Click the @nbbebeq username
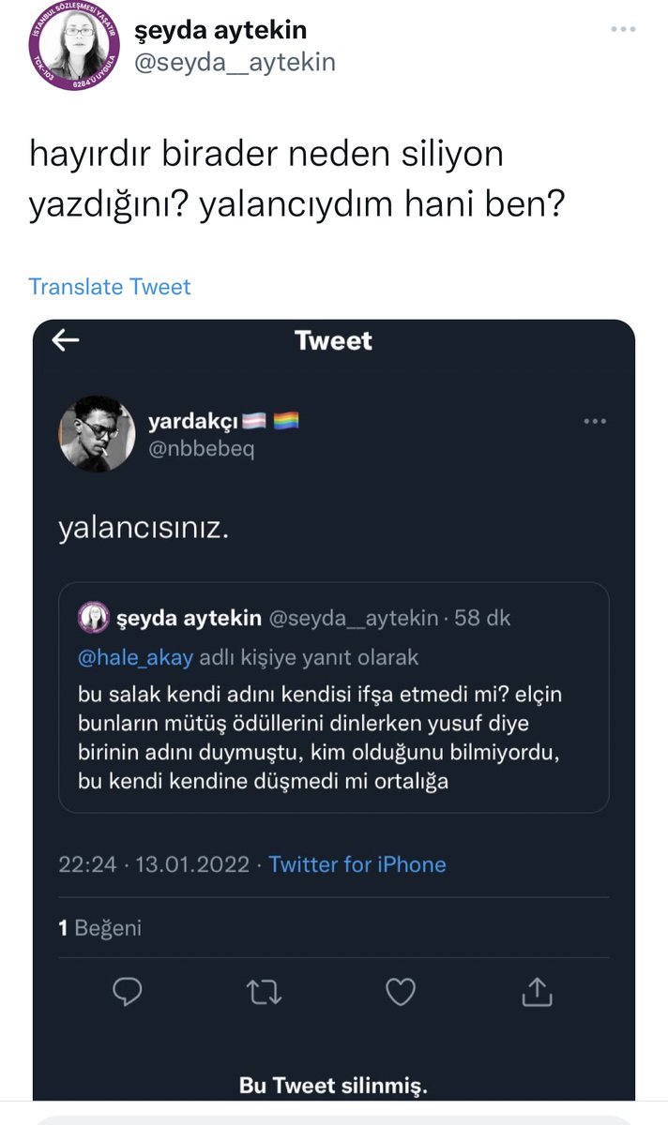Image resolution: width=668 pixels, height=1125 pixels. 201,449
